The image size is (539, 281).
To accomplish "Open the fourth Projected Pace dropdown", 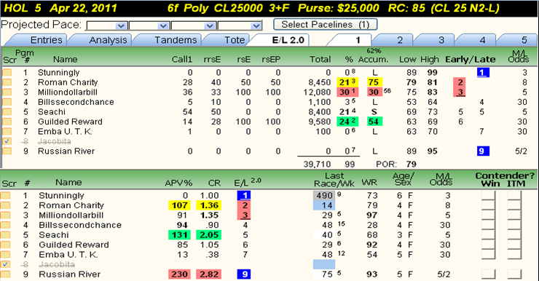I will 239,25.
